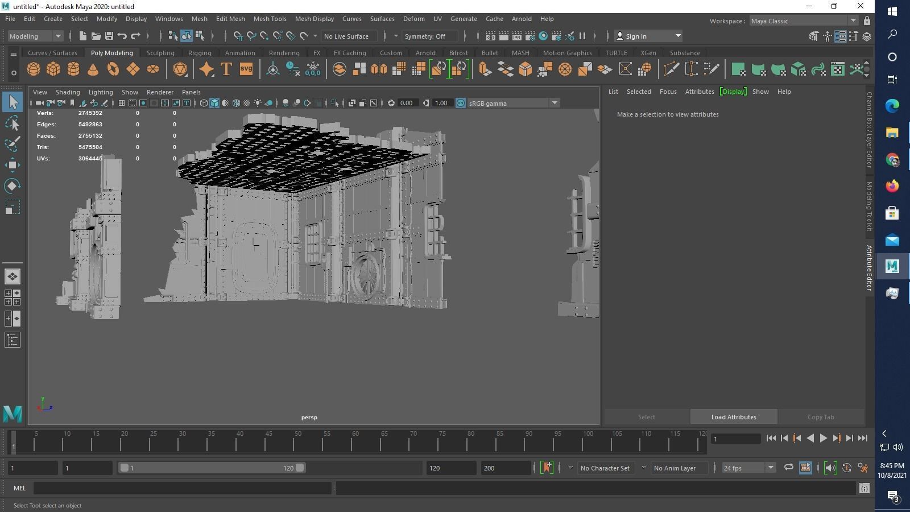910x512 pixels.
Task: Click the Extrude shelf icon
Action: click(485, 69)
